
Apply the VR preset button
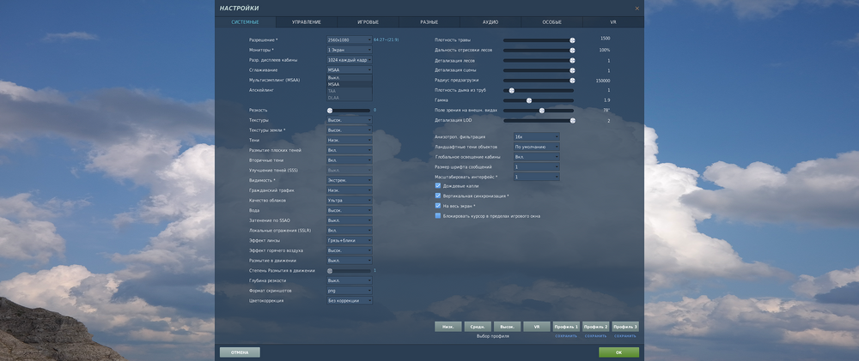coord(537,327)
